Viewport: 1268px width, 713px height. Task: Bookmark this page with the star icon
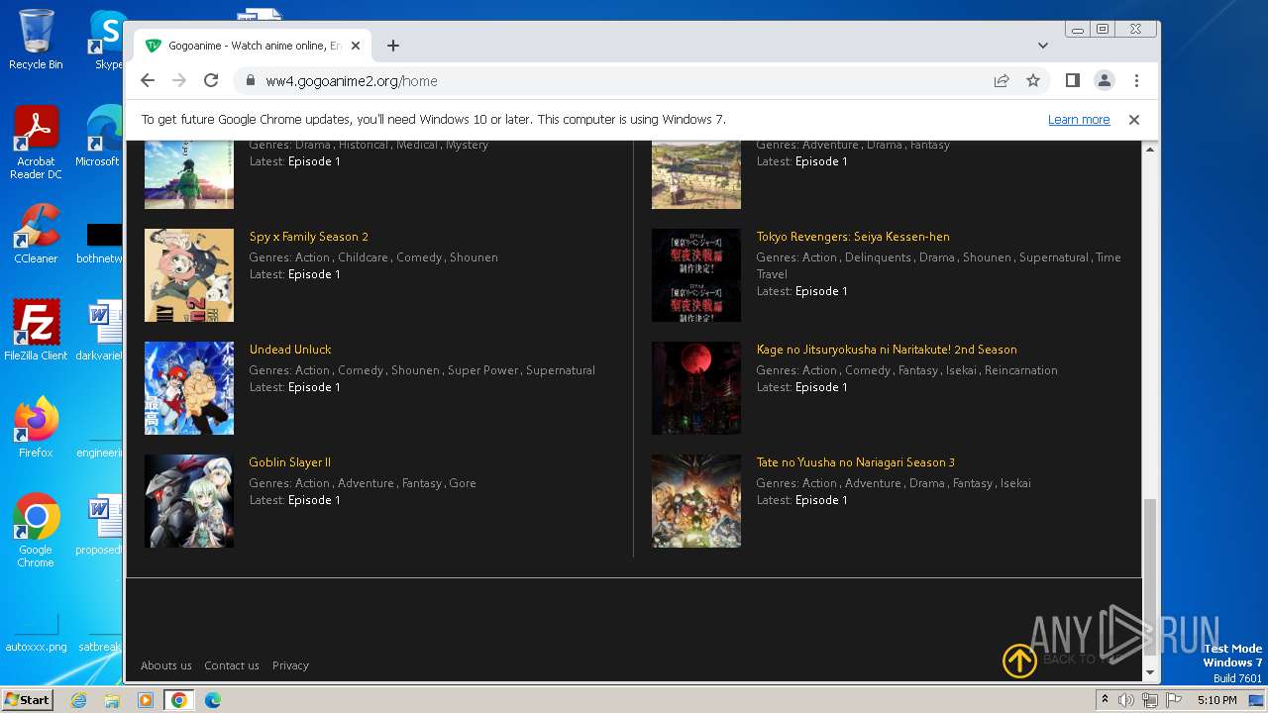coord(1033,81)
